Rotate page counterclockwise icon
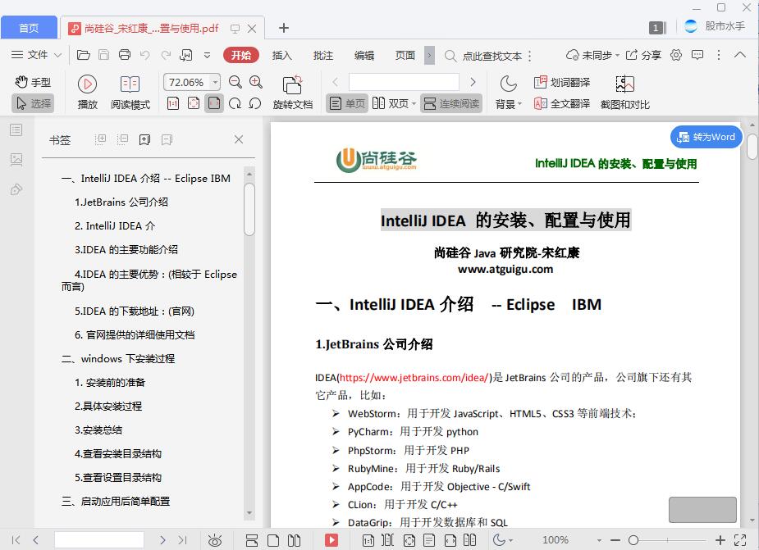Viewport: 759px width, 550px height. [x=255, y=103]
